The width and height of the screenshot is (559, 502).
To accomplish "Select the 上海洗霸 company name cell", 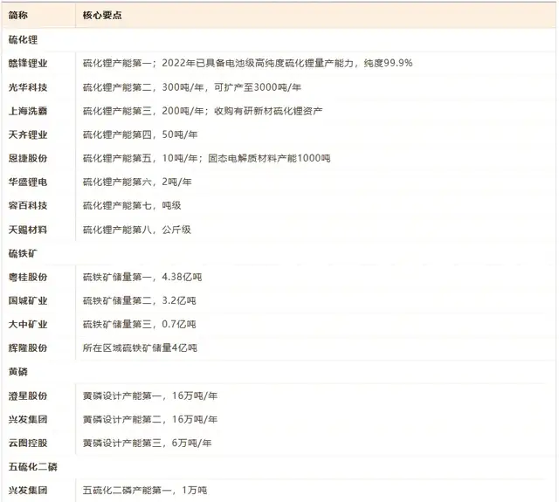I will click(x=28, y=111).
